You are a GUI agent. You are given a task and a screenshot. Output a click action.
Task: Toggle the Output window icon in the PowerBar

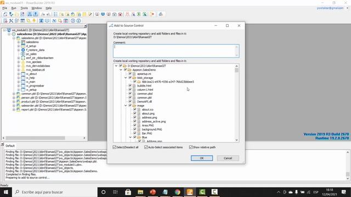(36, 14)
